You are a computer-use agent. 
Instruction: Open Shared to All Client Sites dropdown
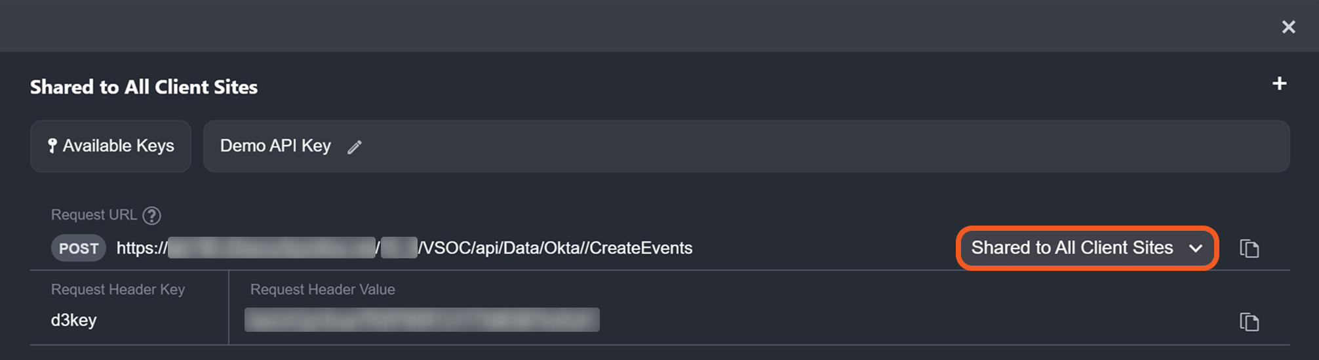pyautogui.click(x=1073, y=248)
